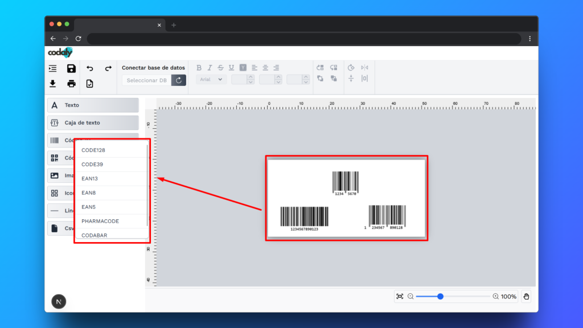Select the top barcode labeled 1234 5670

[x=346, y=183]
